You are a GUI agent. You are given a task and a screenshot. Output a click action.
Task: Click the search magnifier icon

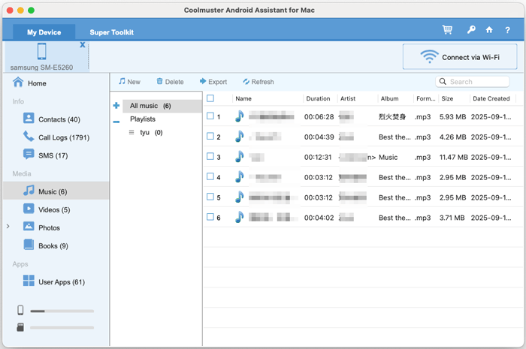point(443,81)
